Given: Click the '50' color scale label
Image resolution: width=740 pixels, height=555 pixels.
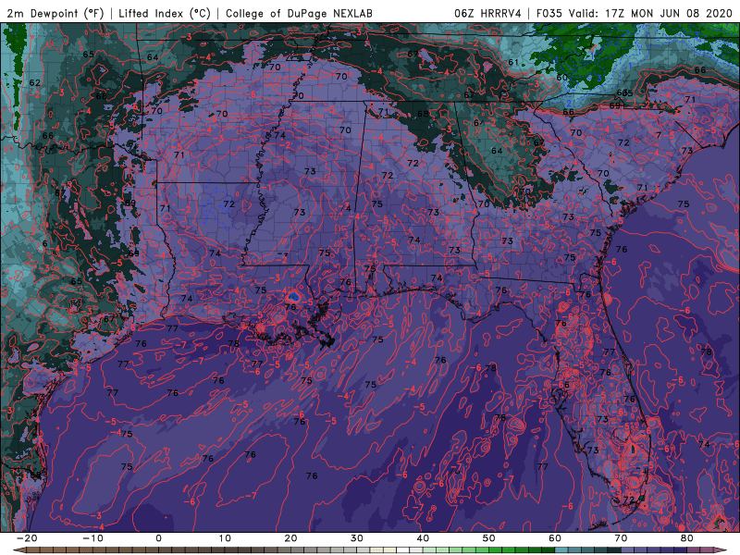Looking at the screenshot, I should pos(489,538).
